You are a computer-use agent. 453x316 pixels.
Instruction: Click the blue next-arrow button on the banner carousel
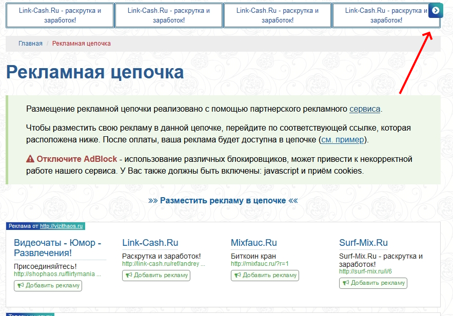coord(436,10)
